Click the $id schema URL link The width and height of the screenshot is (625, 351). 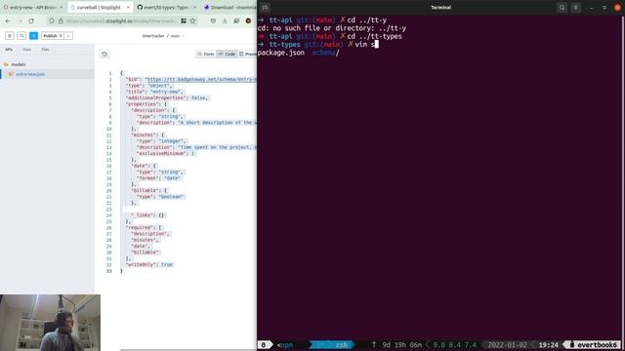(201, 80)
